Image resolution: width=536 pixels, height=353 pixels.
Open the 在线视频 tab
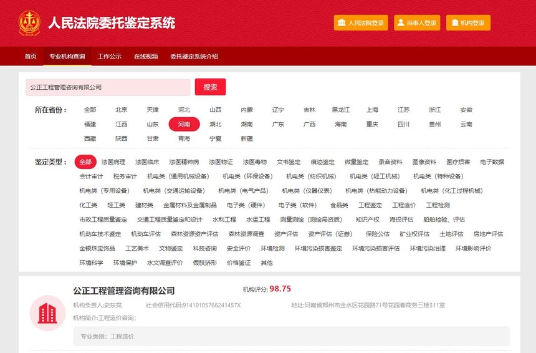pos(146,56)
